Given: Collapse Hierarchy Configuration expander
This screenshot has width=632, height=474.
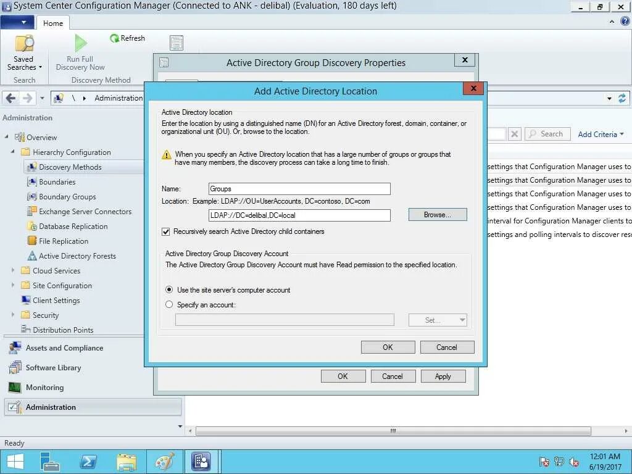Looking at the screenshot, I should point(13,152).
